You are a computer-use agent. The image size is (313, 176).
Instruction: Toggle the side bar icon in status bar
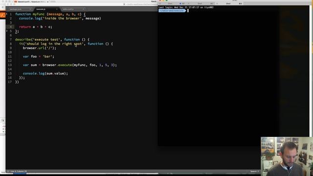click(8, 171)
